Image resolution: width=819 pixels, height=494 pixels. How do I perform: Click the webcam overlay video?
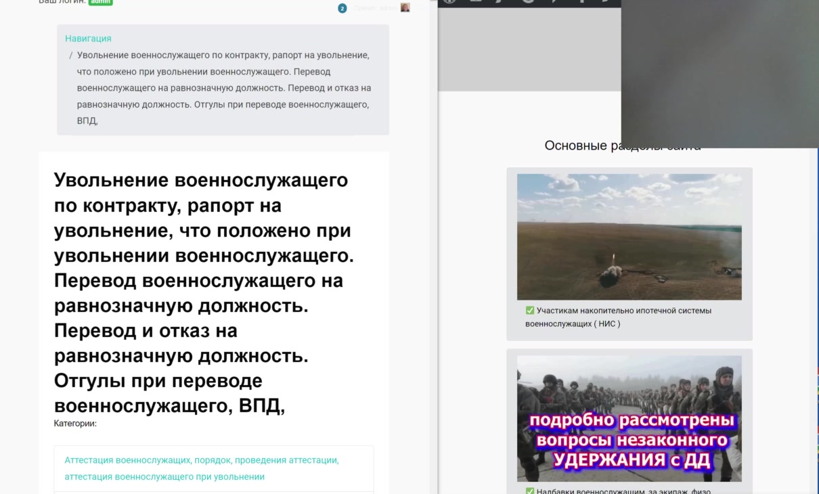point(720,73)
